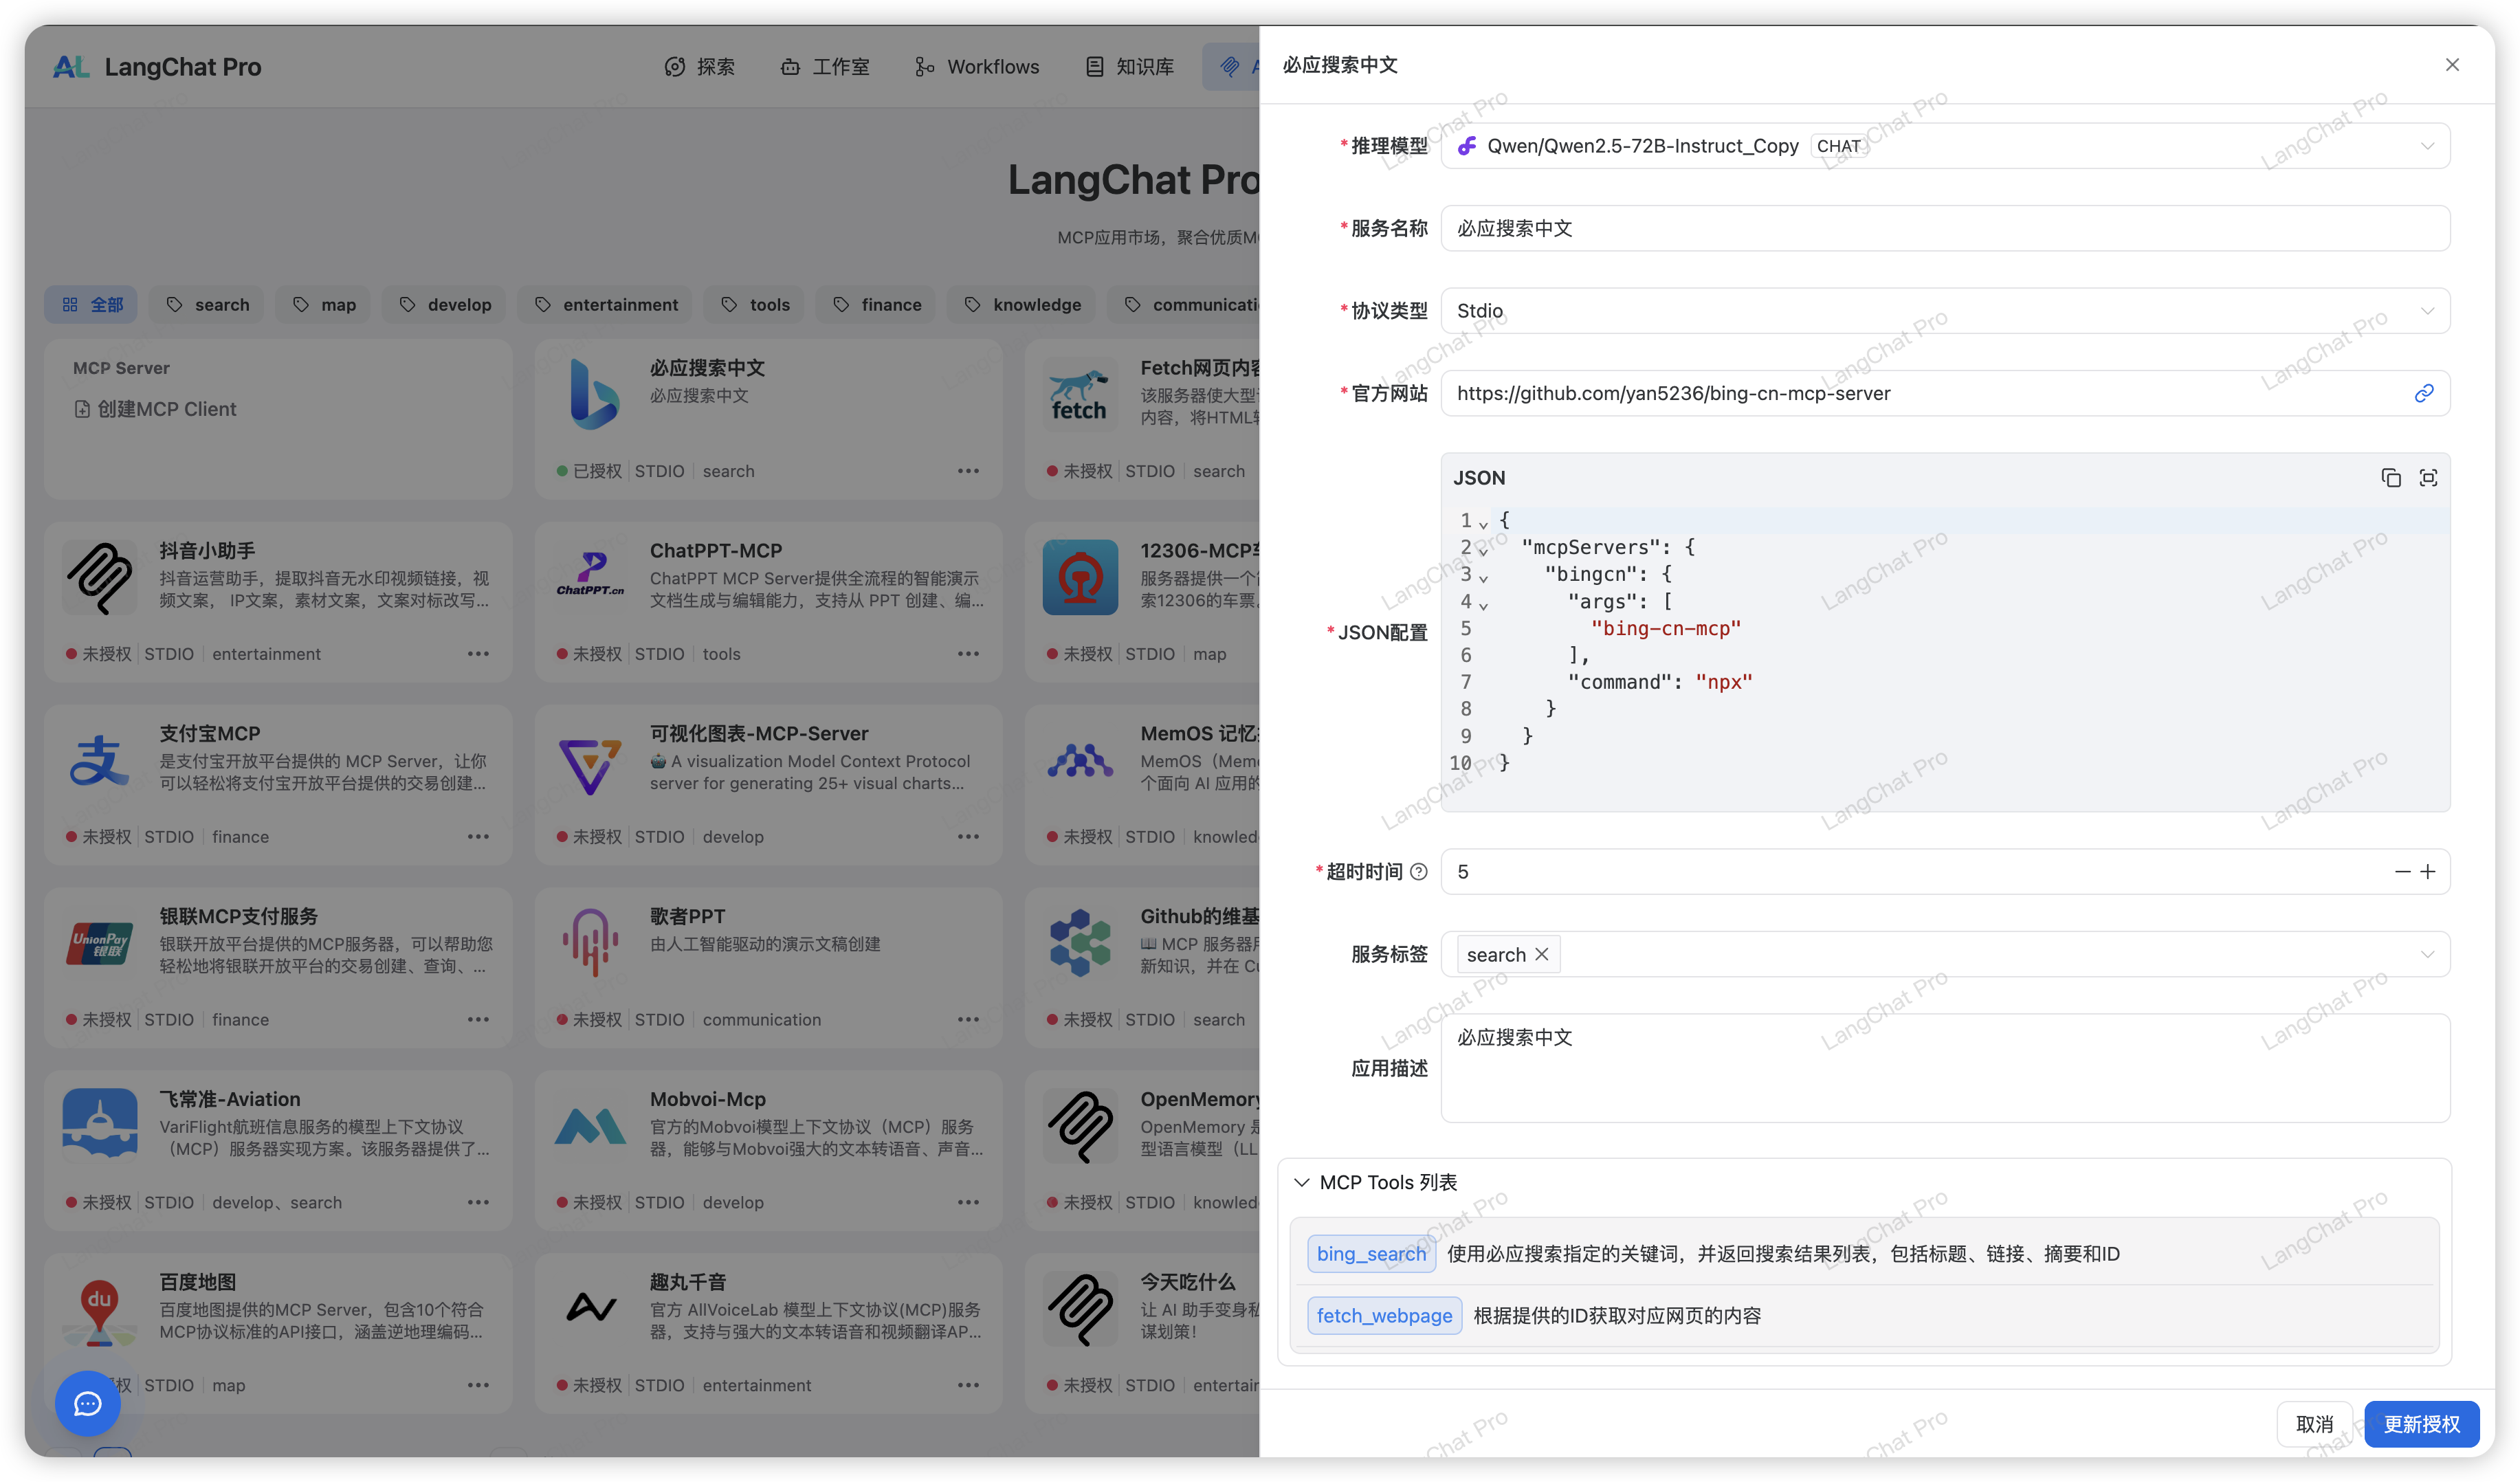Viewport: 2520px width, 1482px height.
Task: Open the floating chat bubble button
Action: (x=88, y=1403)
